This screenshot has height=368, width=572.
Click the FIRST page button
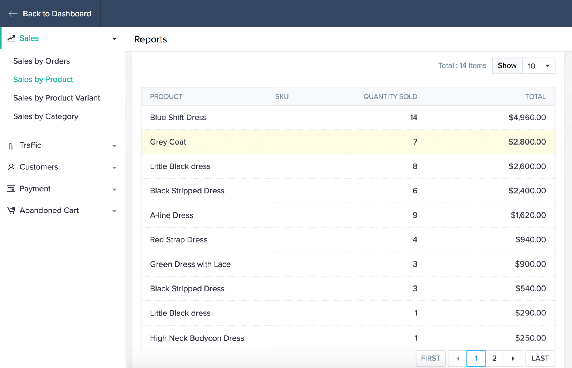(x=430, y=359)
